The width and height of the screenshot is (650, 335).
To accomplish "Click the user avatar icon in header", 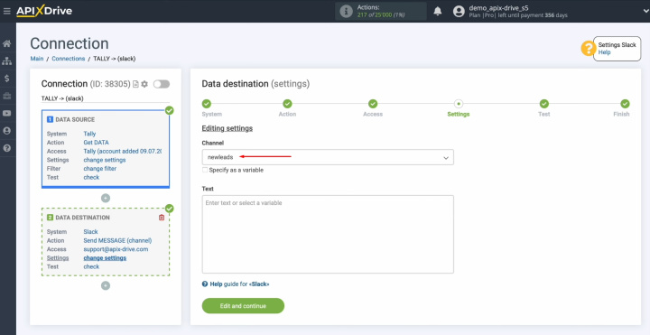I will pos(459,11).
